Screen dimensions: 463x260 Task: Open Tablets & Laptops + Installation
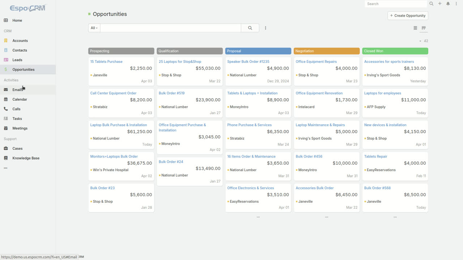[x=252, y=93]
